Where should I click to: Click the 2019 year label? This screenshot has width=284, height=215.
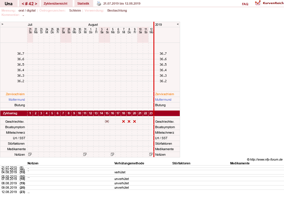(158, 25)
